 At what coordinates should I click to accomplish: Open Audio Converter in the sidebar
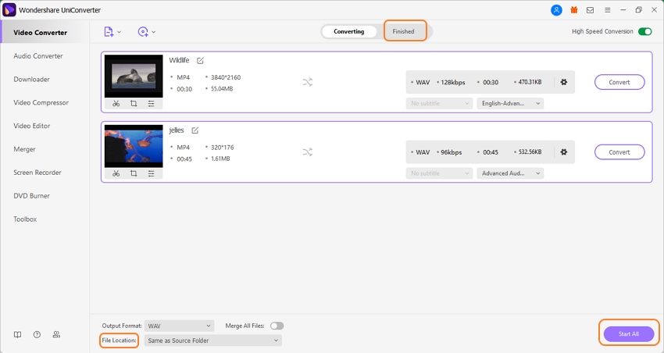tap(38, 56)
